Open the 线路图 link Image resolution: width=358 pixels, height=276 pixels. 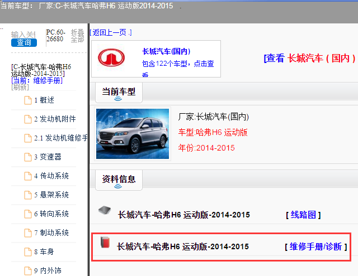click(303, 215)
